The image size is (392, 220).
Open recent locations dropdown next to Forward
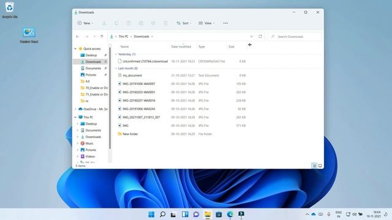click(x=94, y=37)
